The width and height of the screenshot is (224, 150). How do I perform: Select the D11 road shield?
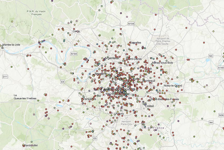point(5,77)
